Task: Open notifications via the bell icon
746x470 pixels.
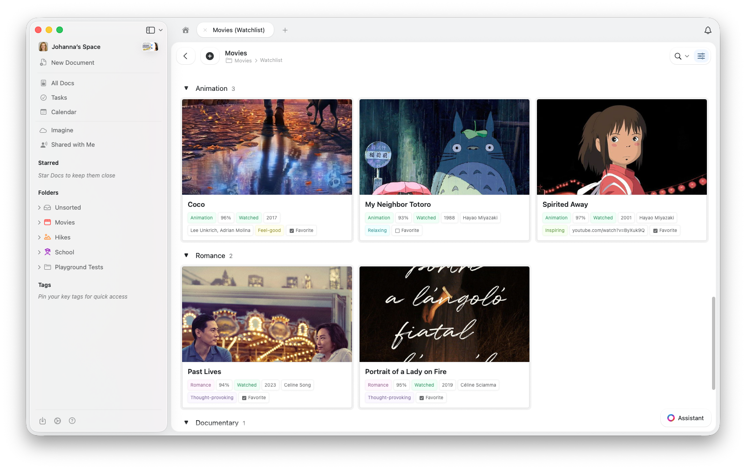Action: tap(708, 30)
